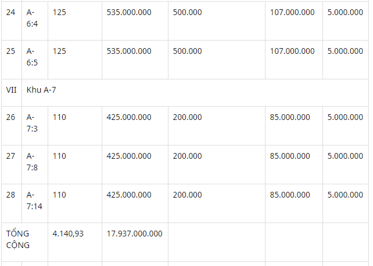Click 425.000.000 price in row 27
This screenshot has height=266, width=373.
tap(129, 156)
